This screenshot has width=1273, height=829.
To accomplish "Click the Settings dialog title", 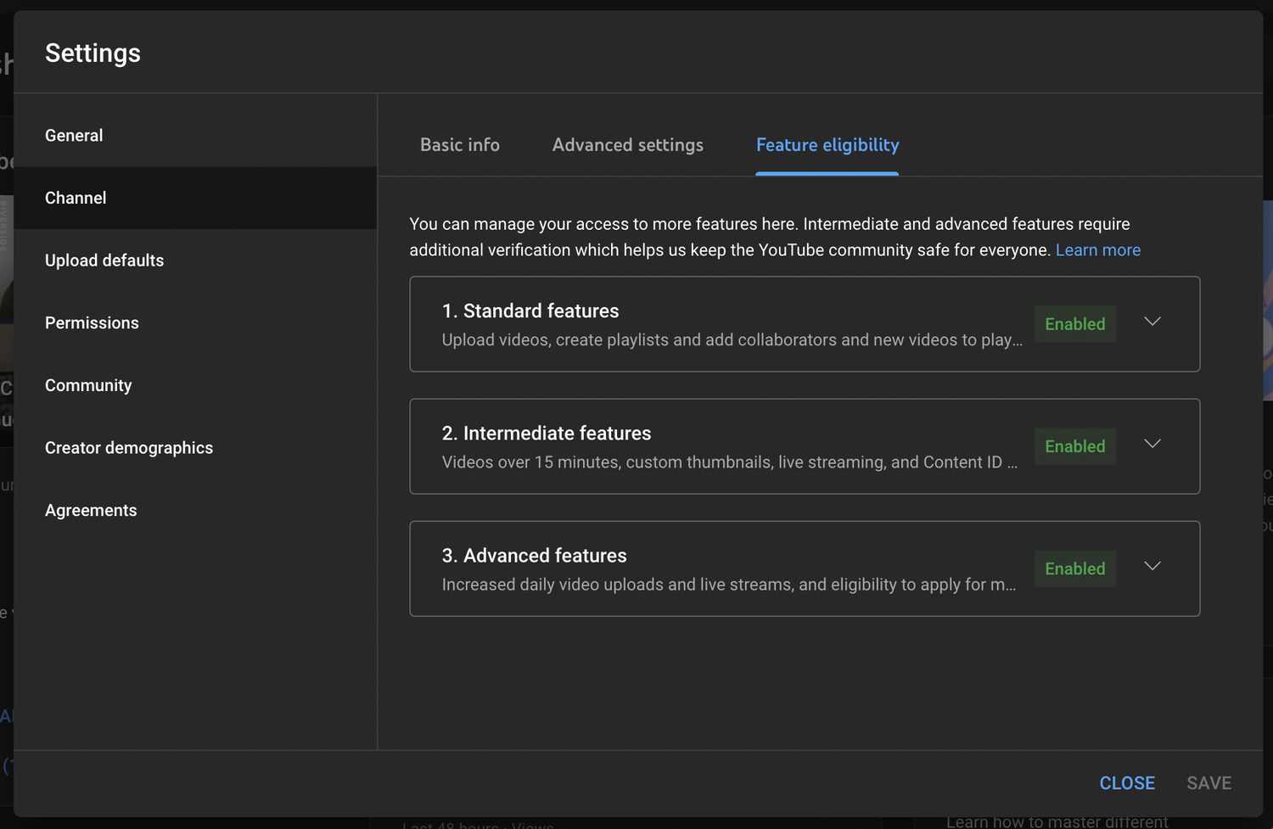I will click(93, 53).
